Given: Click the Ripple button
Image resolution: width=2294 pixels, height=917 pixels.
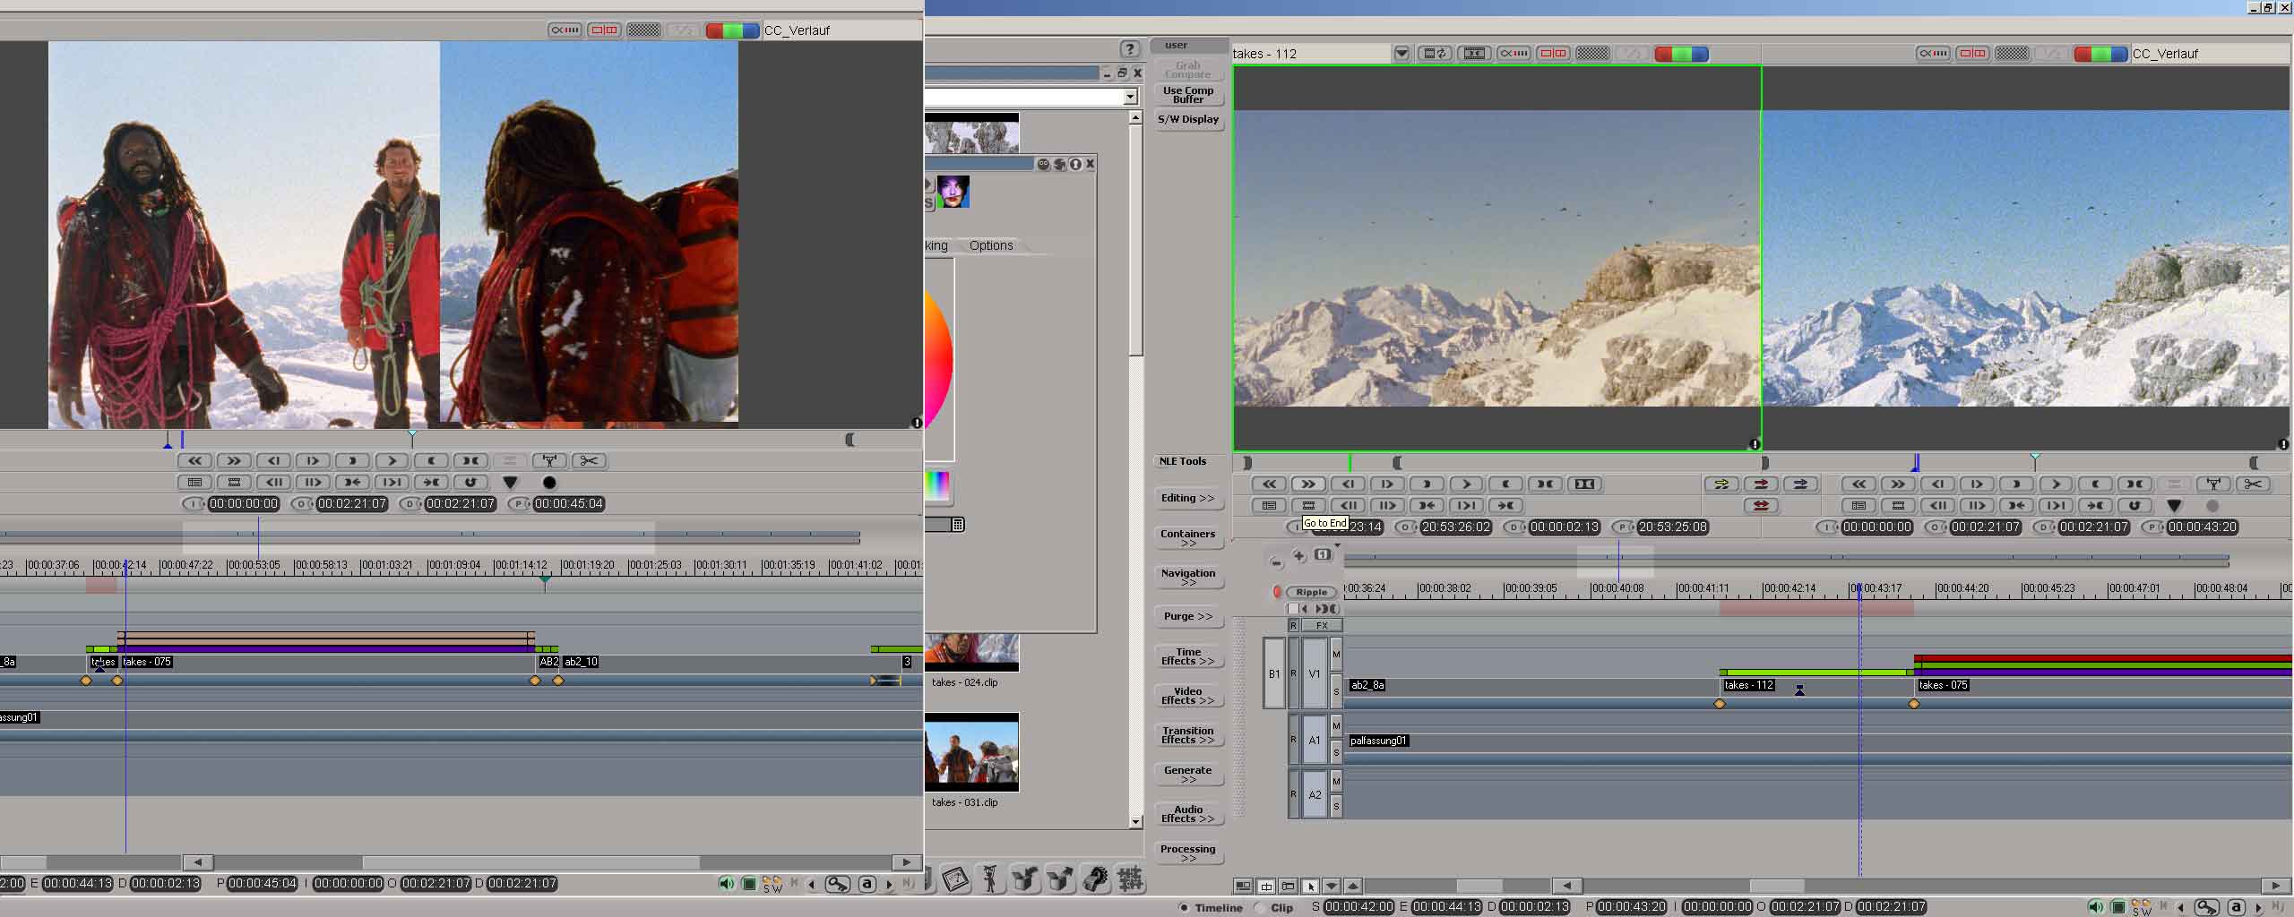Looking at the screenshot, I should [1311, 592].
